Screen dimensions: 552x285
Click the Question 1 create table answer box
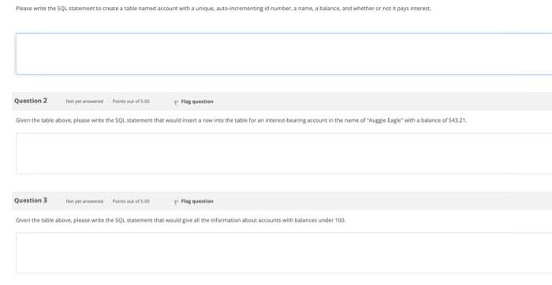(284, 54)
